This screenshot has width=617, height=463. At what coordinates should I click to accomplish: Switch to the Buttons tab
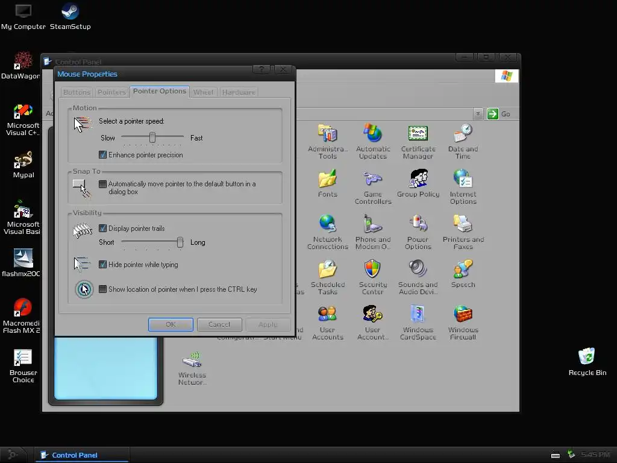click(x=77, y=92)
